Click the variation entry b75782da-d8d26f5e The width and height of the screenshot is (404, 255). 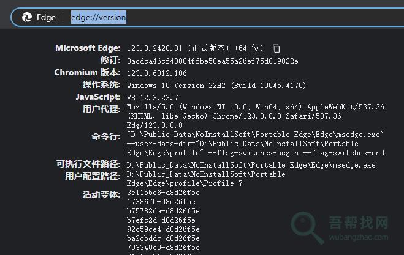(x=161, y=211)
